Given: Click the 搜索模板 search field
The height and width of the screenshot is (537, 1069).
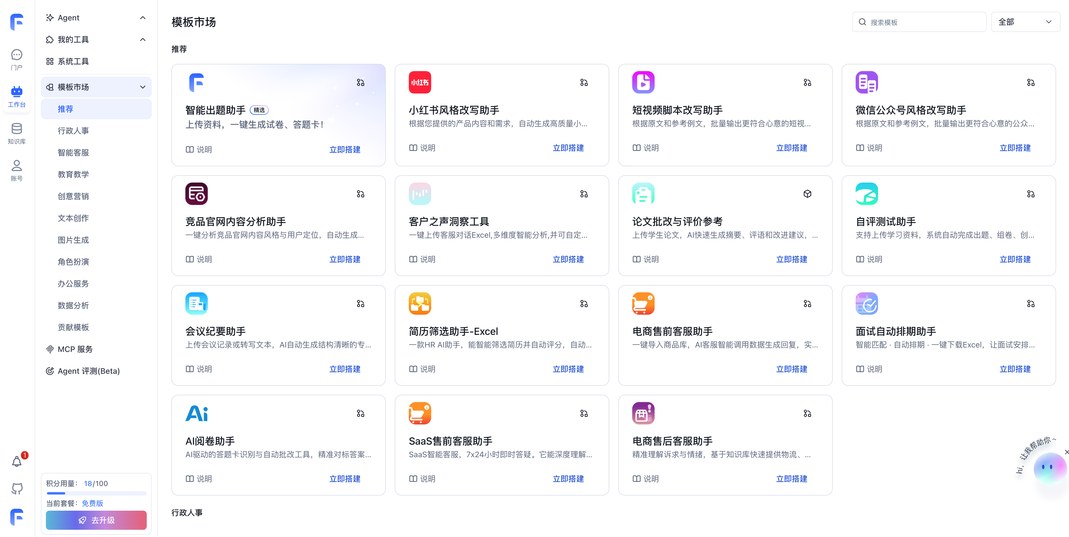Looking at the screenshot, I should pyautogui.click(x=919, y=22).
